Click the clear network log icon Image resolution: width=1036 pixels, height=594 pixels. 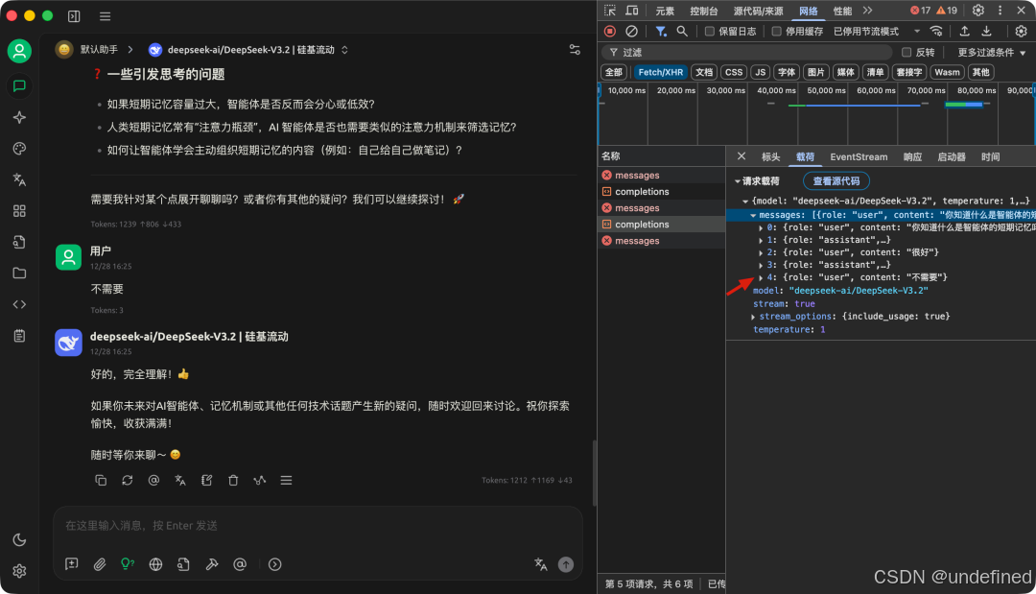click(630, 31)
